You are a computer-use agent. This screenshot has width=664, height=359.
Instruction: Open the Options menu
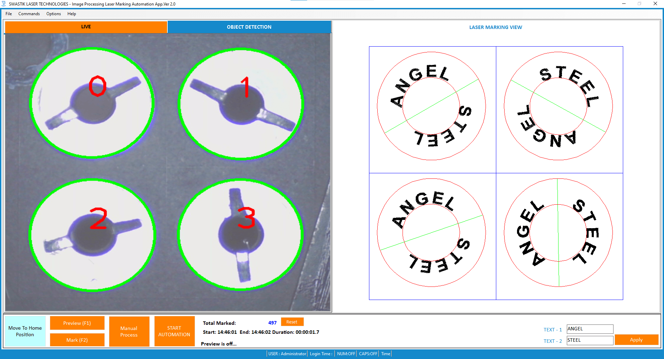click(x=54, y=14)
